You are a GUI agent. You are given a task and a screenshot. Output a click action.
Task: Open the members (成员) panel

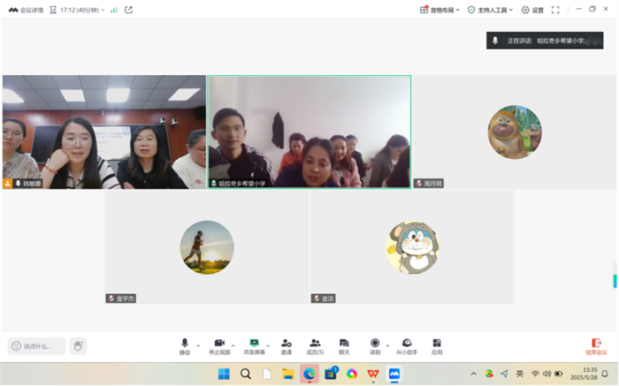(315, 344)
